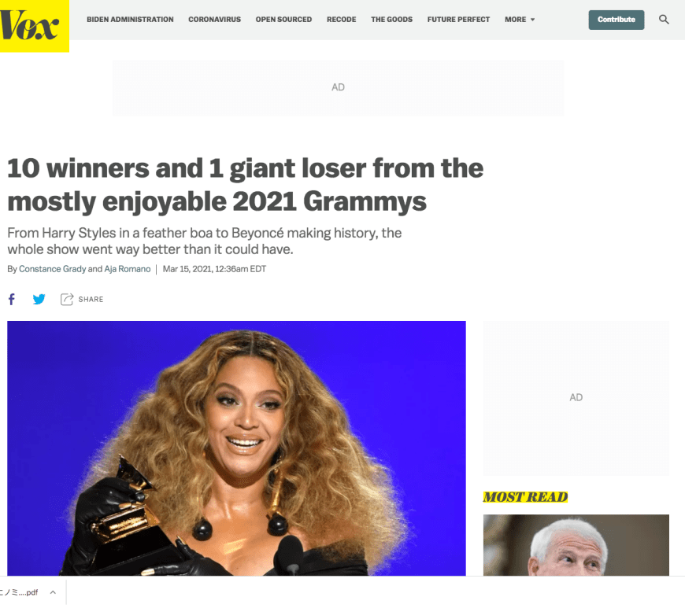Screen dimensions: 685x608
Task: Click the Contribute button
Action: click(616, 20)
